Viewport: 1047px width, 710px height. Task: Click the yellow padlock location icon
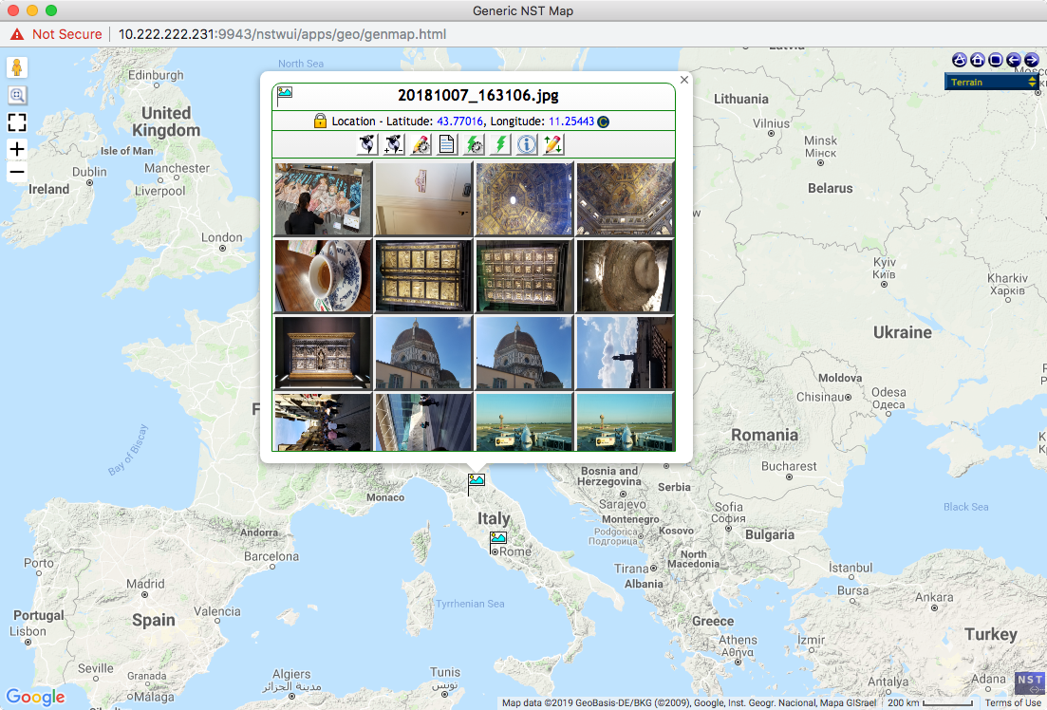click(x=320, y=121)
